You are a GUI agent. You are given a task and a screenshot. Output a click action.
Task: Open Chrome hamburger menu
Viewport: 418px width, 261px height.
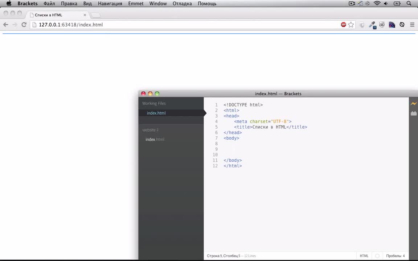pos(412,25)
